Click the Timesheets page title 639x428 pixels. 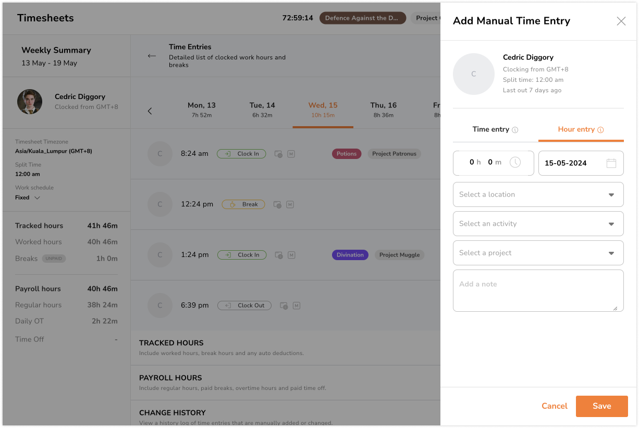tap(45, 18)
